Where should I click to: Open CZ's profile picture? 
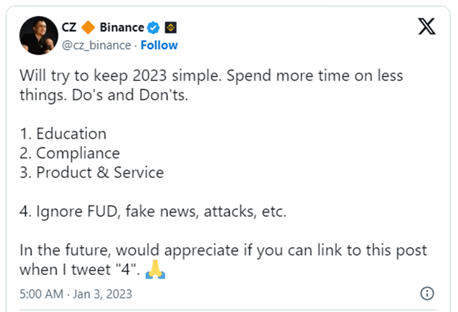click(39, 35)
